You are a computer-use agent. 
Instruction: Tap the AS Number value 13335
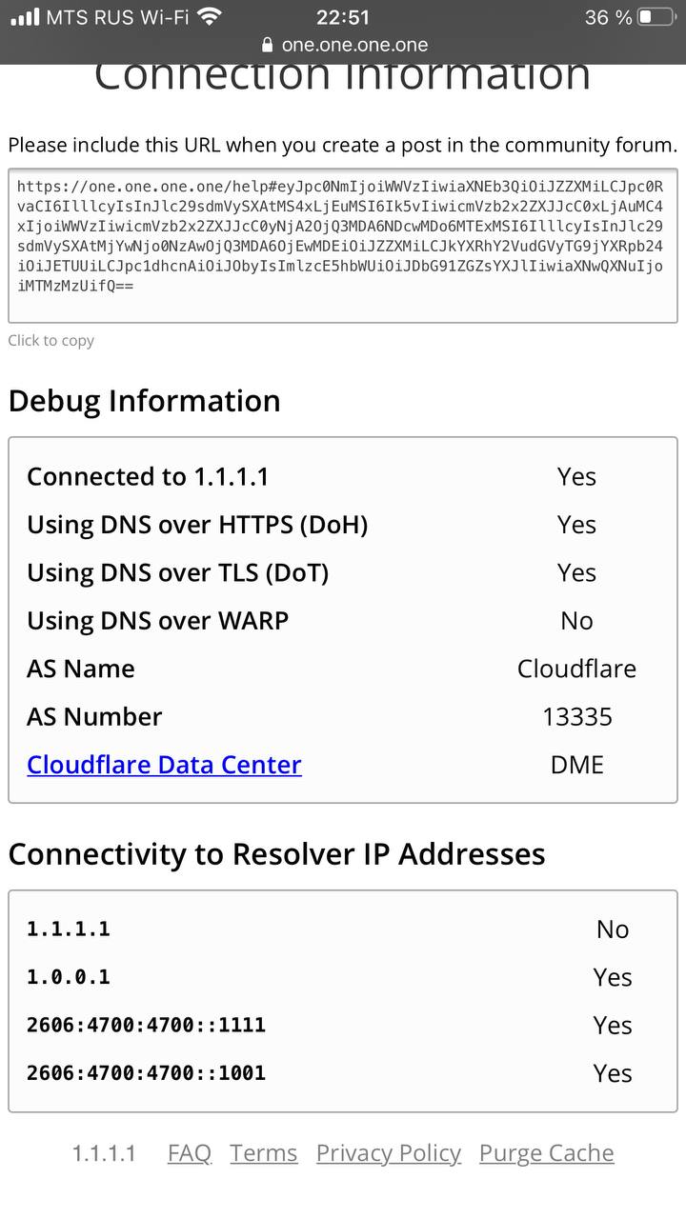(577, 717)
